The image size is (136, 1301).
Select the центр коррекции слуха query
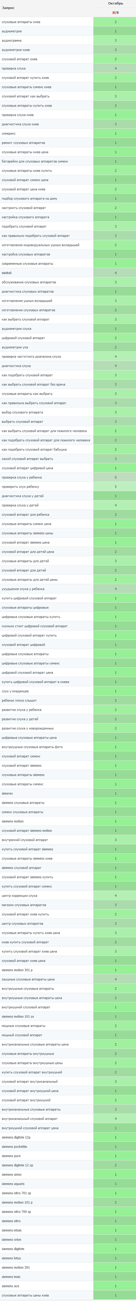click(x=20, y=895)
